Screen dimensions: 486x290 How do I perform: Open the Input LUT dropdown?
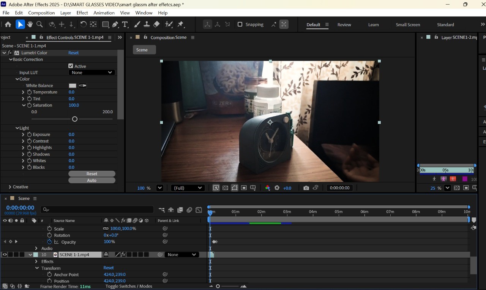[x=92, y=72]
